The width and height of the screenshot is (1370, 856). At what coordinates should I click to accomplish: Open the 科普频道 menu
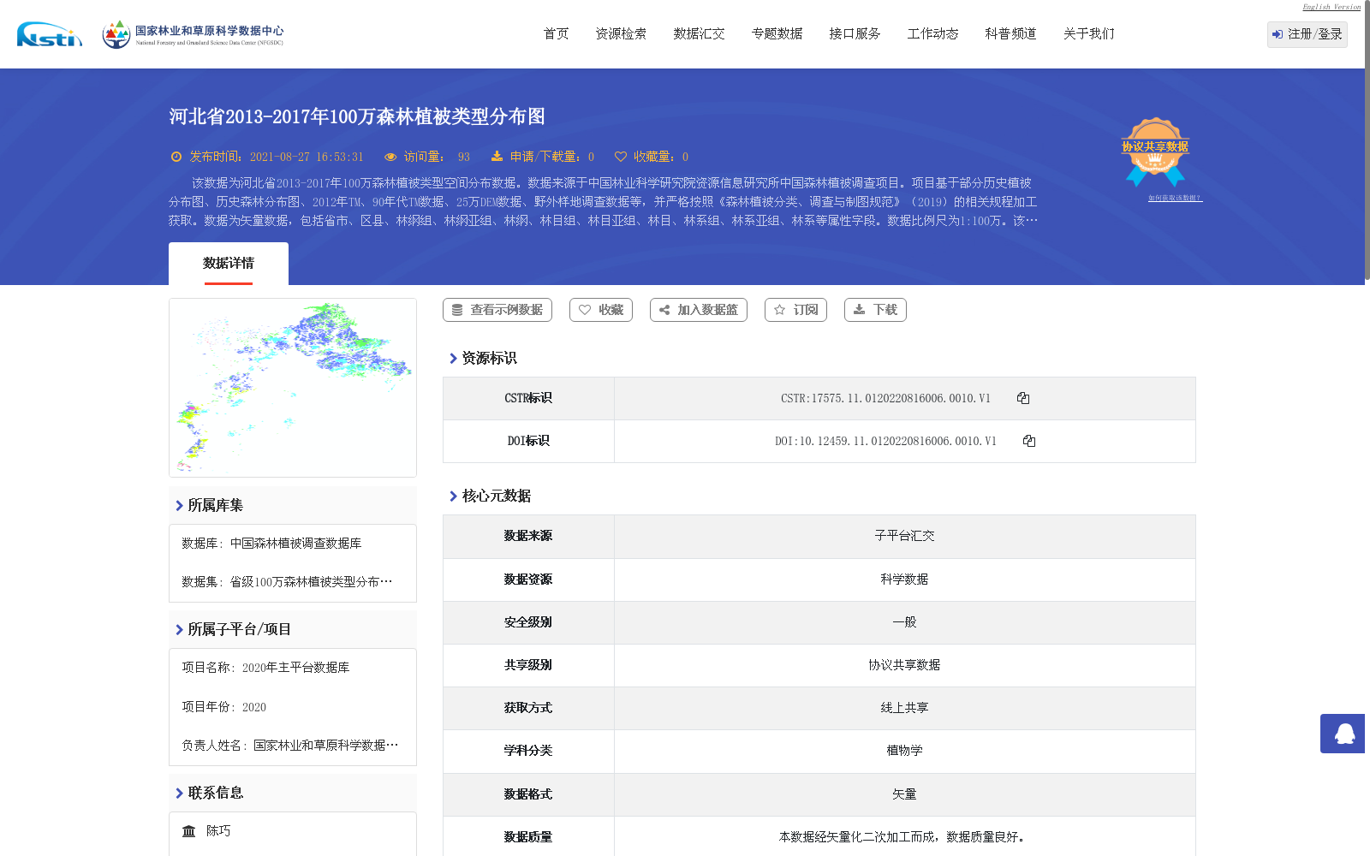(1011, 34)
